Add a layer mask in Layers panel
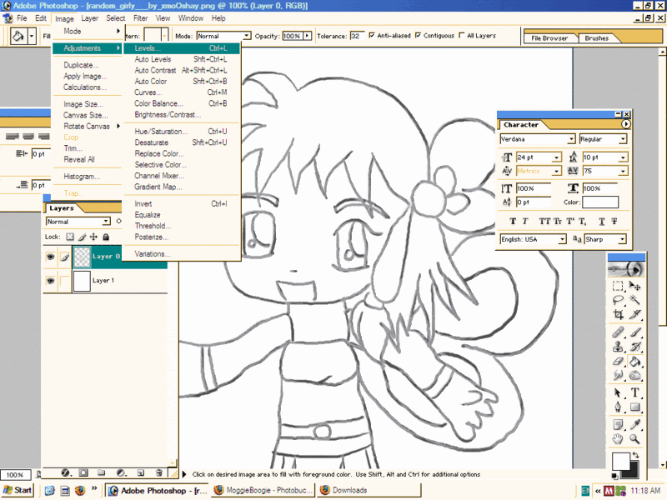 point(84,472)
